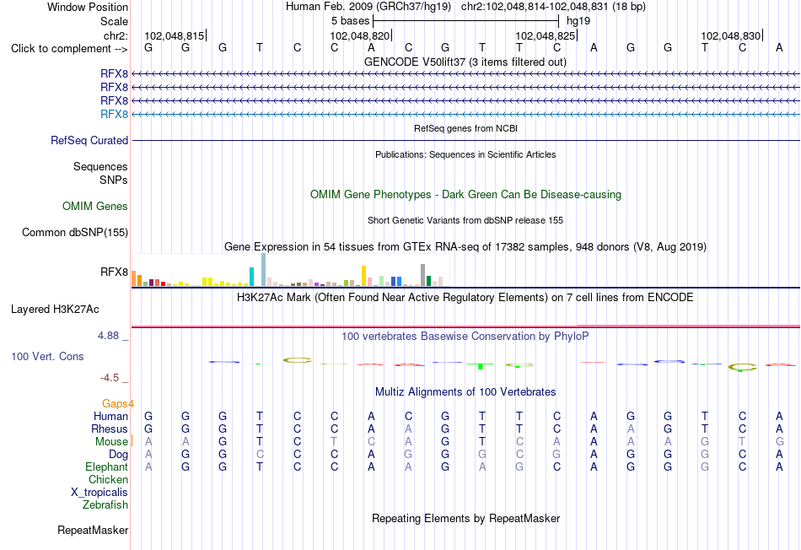Select the Human alignment row label
801x550 pixels.
coord(110,416)
